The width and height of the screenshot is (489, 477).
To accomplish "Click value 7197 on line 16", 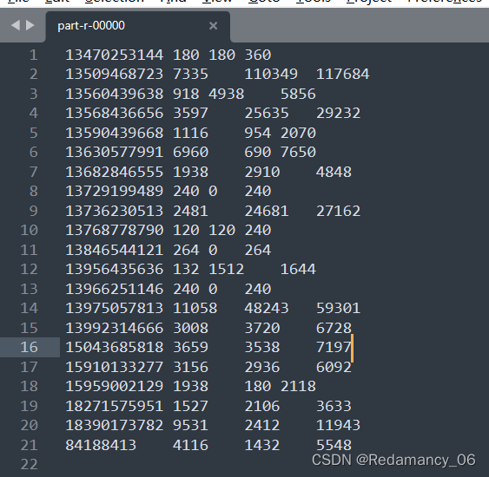I will click(334, 347).
